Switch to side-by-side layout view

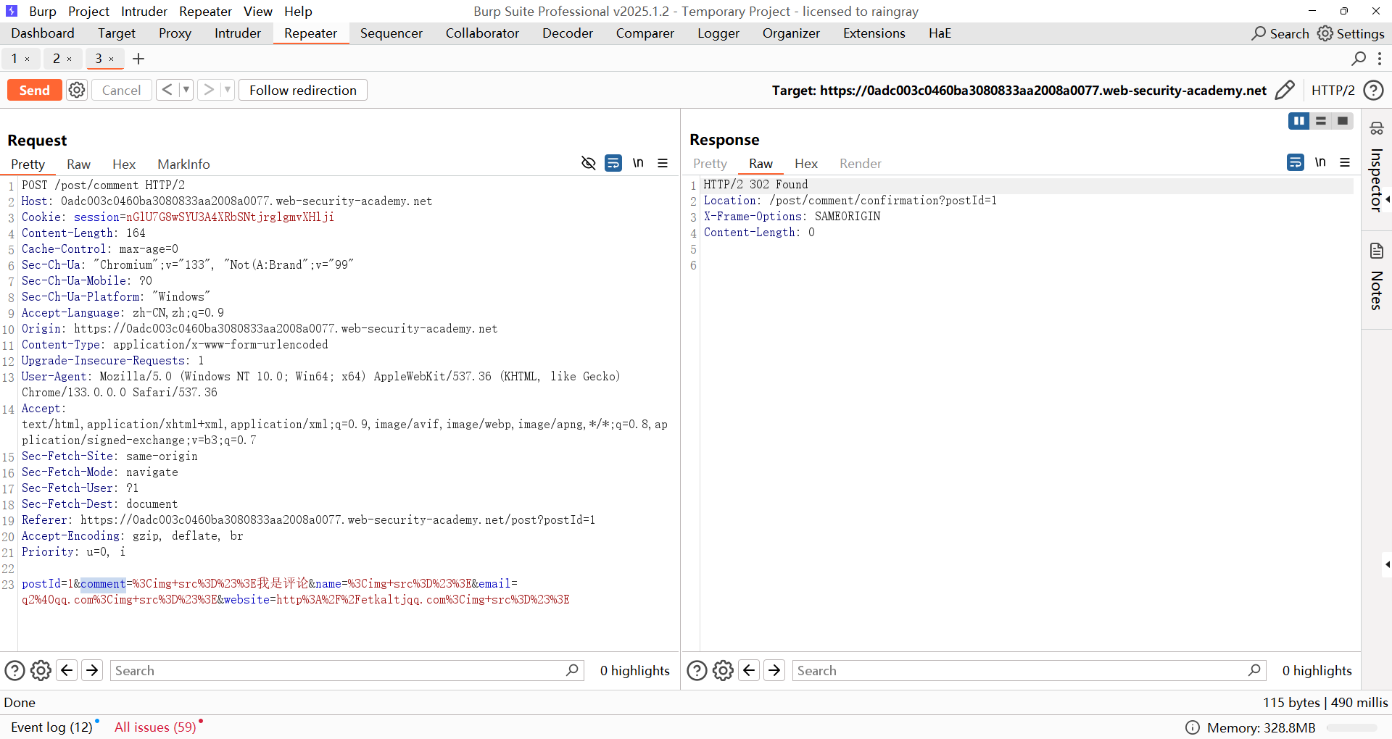(x=1298, y=121)
